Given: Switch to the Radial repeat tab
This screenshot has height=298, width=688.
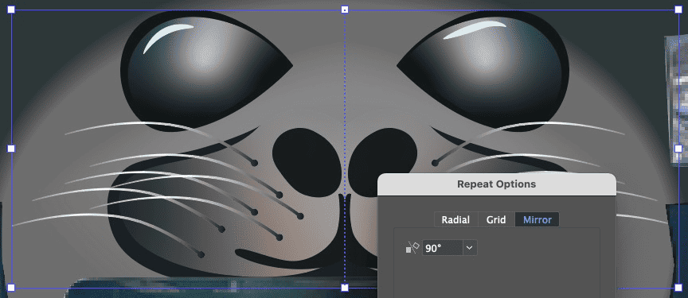Looking at the screenshot, I should pos(455,219).
